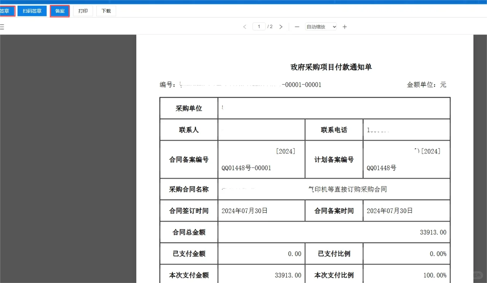Toggle the sidebar panel with hamburger icon
The image size is (487, 283).
[3, 27]
